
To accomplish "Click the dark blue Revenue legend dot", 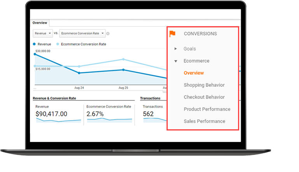I will click(35, 44).
